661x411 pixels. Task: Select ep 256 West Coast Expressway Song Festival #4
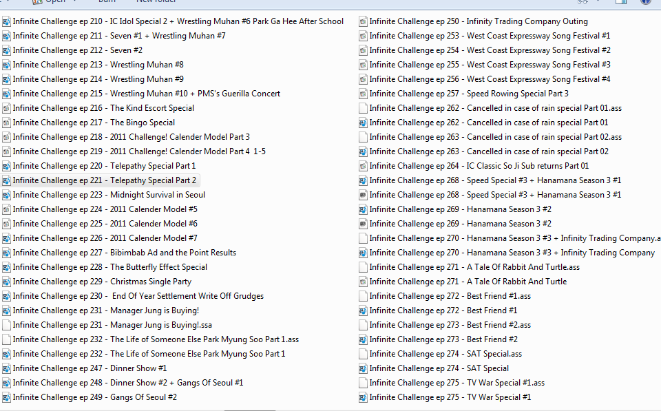489,79
